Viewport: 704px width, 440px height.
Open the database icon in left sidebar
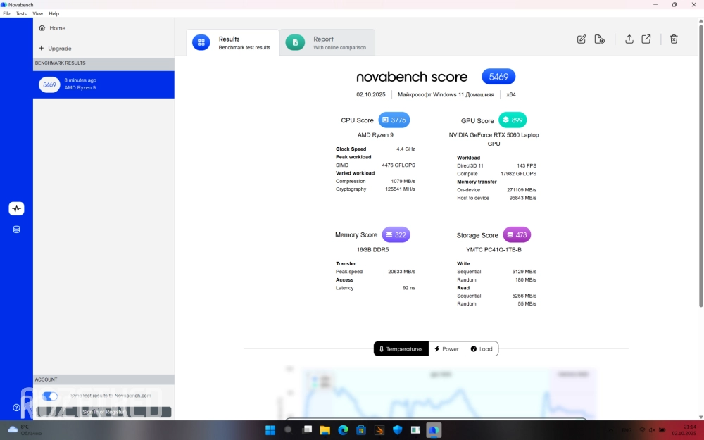(16, 230)
